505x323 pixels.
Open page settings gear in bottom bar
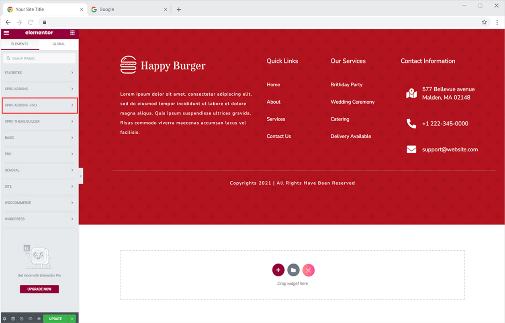tap(5, 319)
